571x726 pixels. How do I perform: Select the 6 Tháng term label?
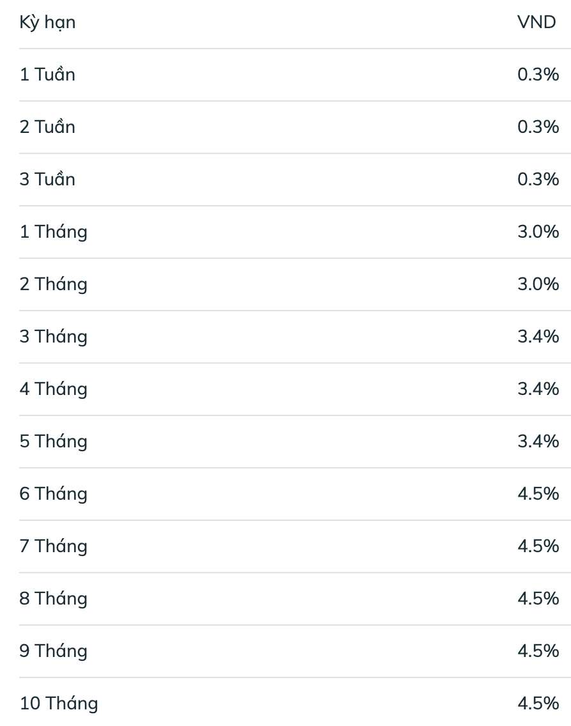point(54,494)
